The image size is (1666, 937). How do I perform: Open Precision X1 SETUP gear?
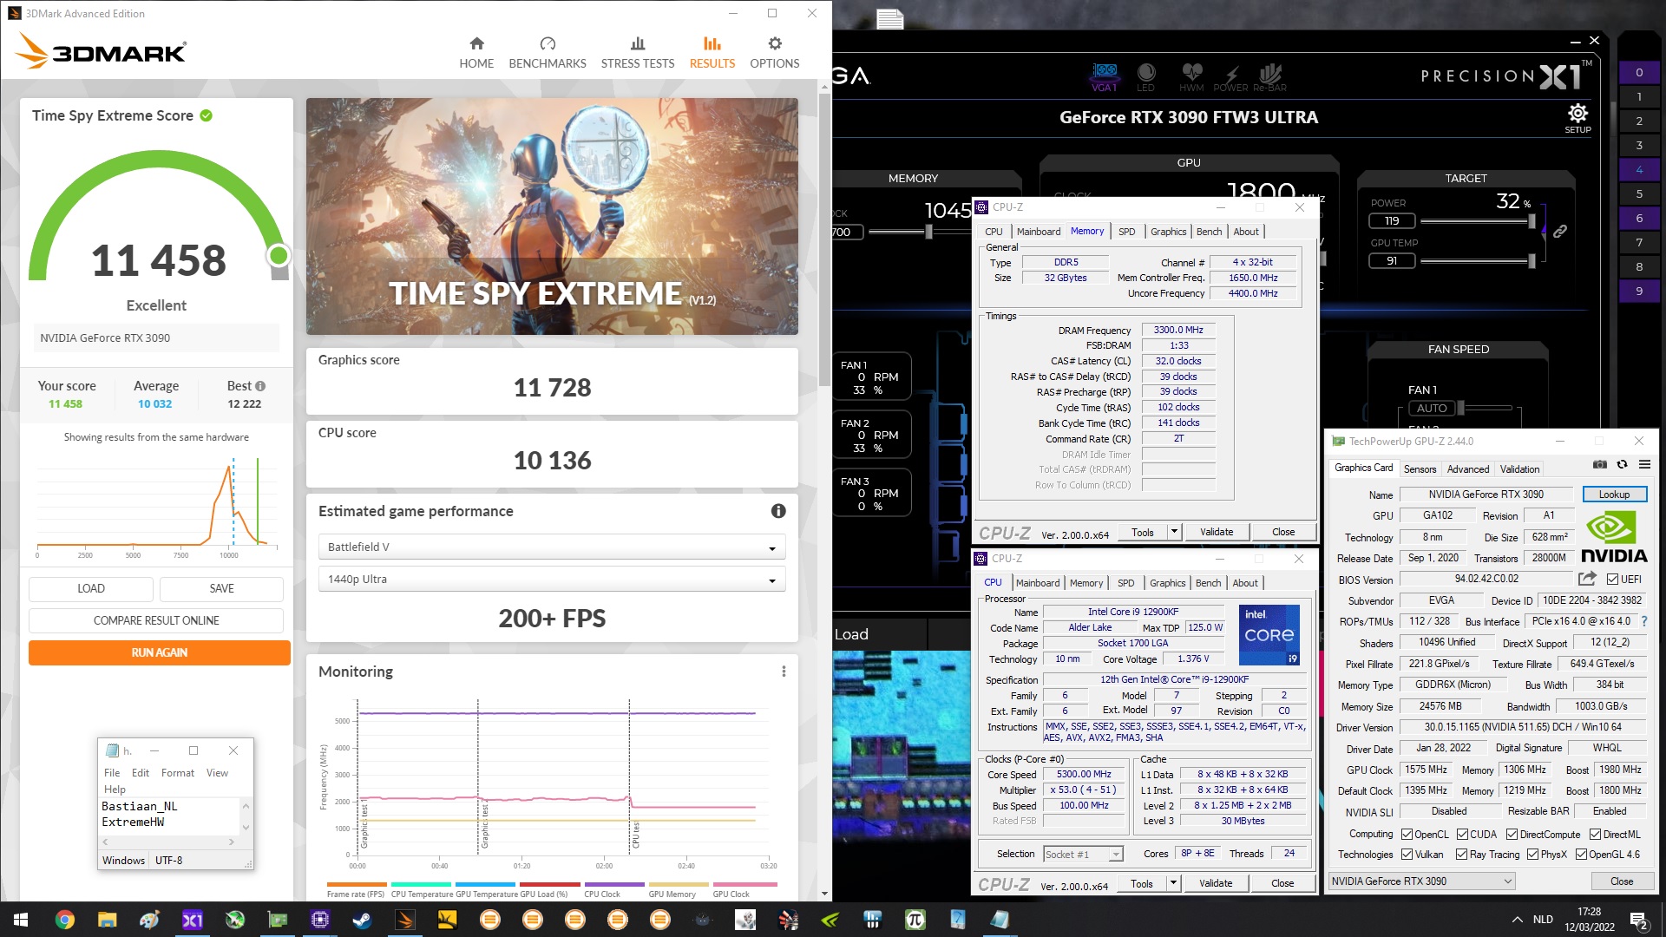tap(1577, 117)
